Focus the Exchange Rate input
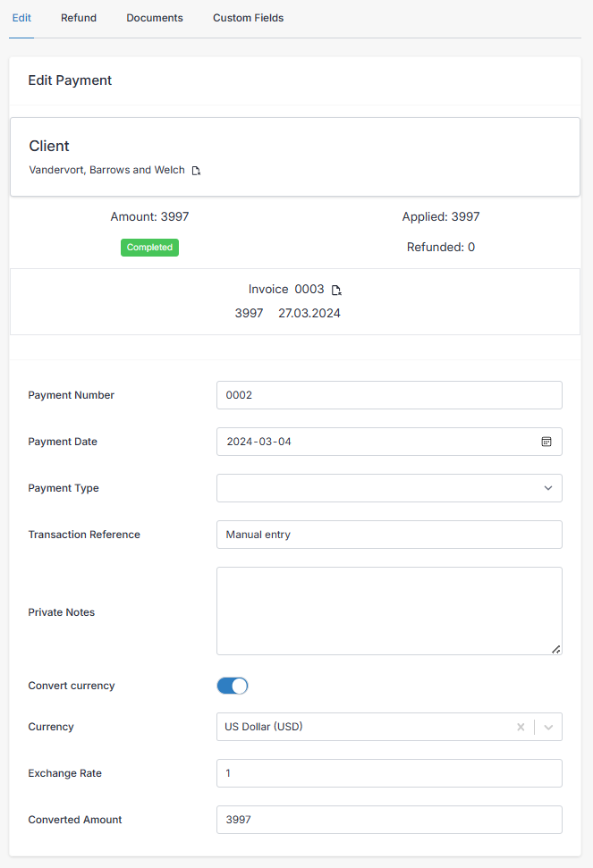This screenshot has height=868, width=593. coord(389,773)
